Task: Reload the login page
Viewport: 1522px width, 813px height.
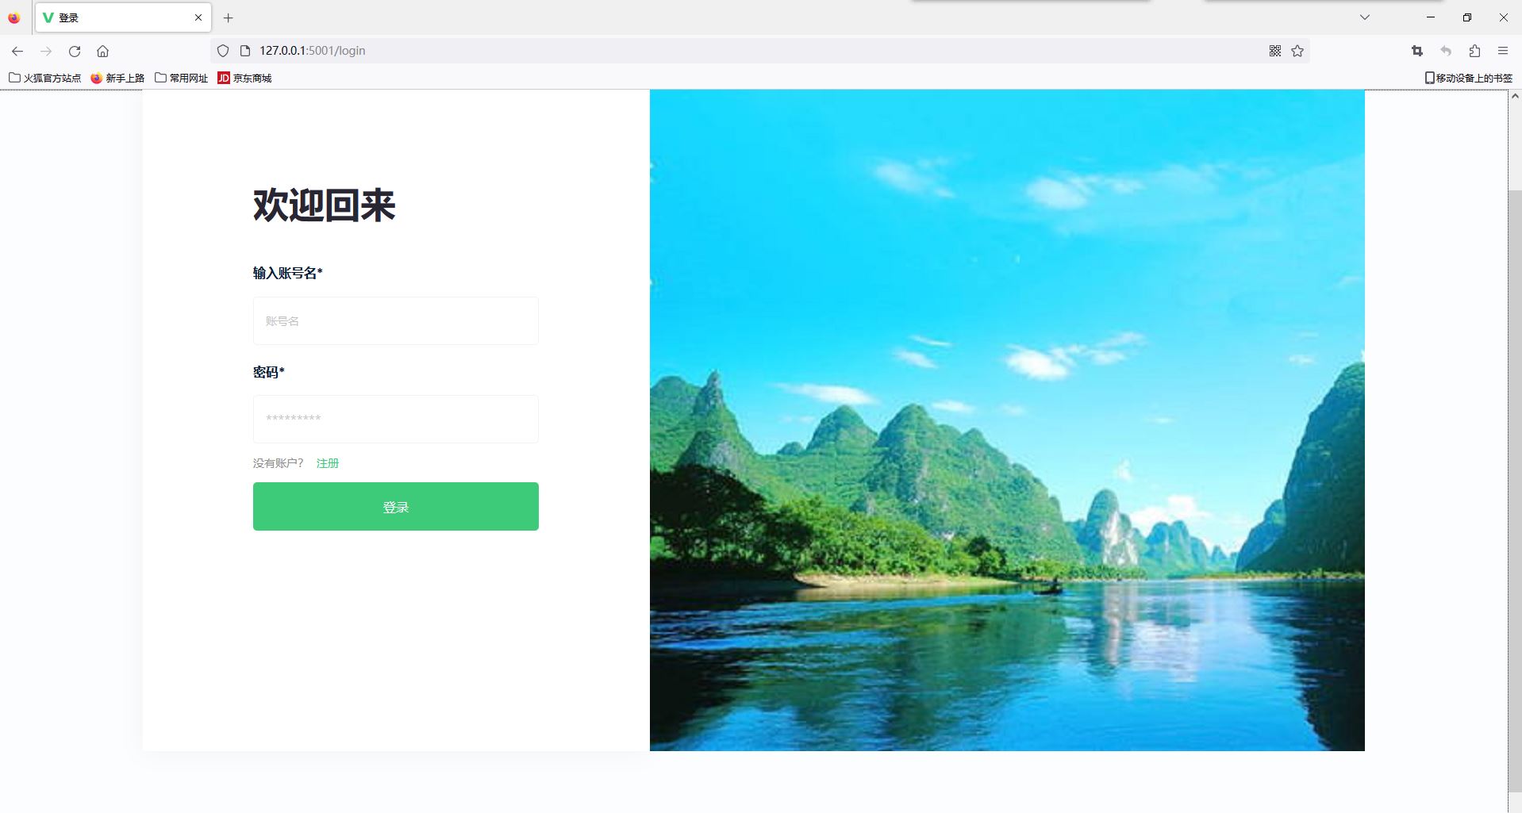Action: coord(75,51)
